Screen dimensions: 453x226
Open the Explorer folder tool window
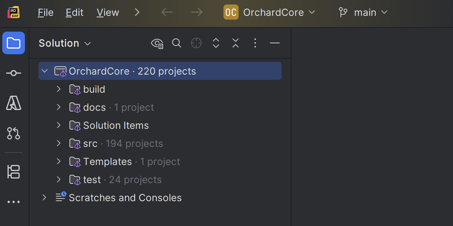click(x=14, y=43)
